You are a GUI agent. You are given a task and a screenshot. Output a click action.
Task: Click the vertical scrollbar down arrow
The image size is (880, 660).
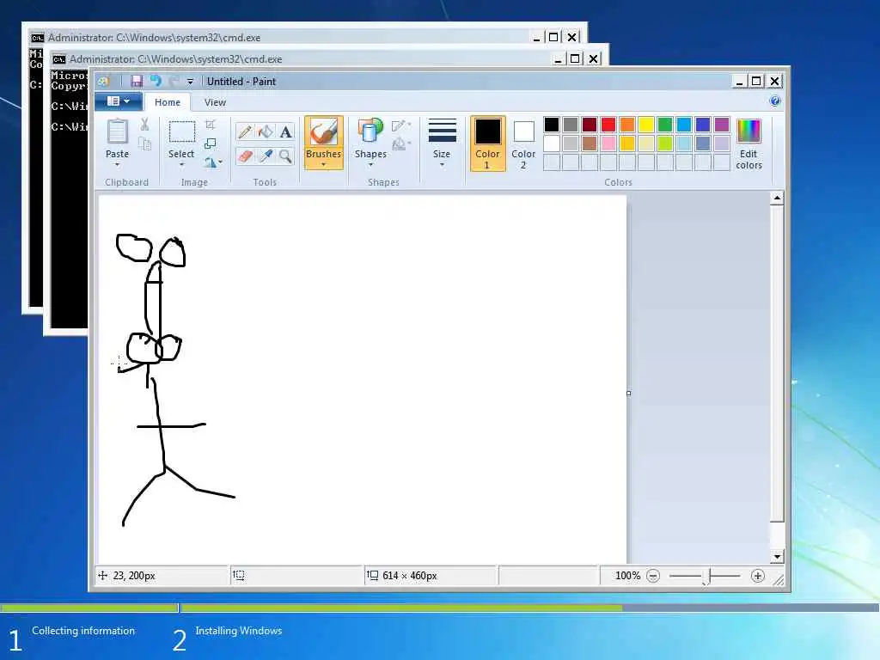(777, 557)
